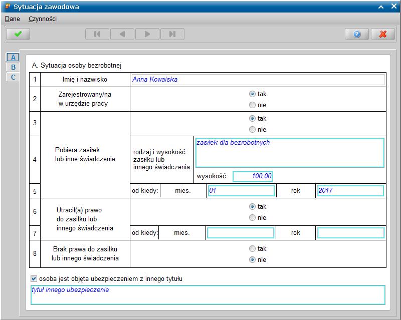Switch to section tab B
401x320 pixels.
click(x=13, y=67)
